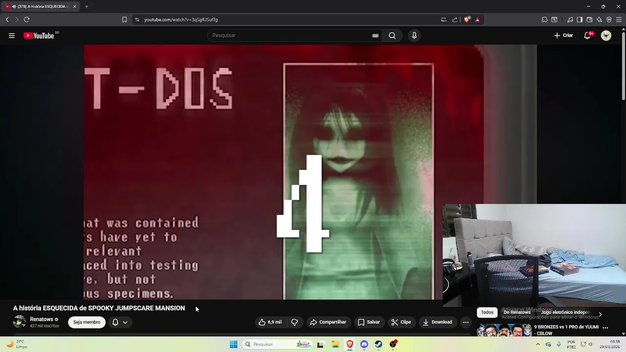Open the Brave Wallet icon
Viewport: 626px width, 352px height.
589,20
